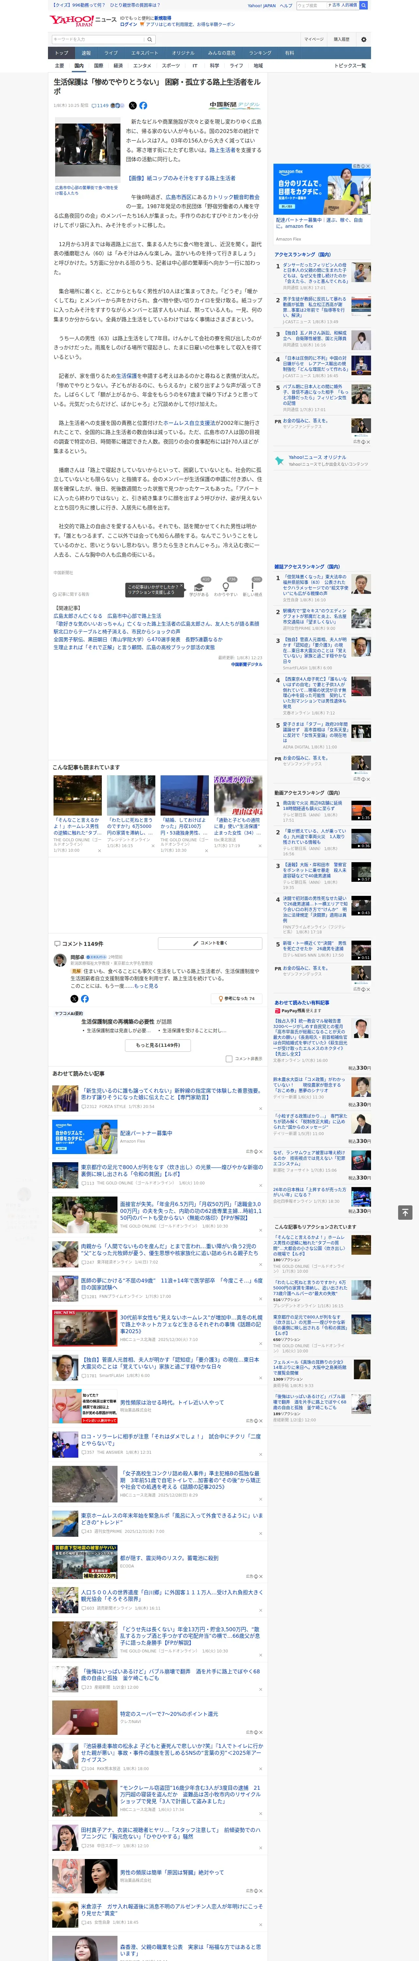This screenshot has width=419, height=1961.
Task: Open マイページ
Action: (313, 40)
